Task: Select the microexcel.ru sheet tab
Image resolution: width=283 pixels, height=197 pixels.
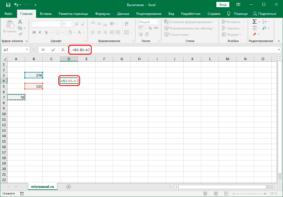Action: (x=43, y=186)
